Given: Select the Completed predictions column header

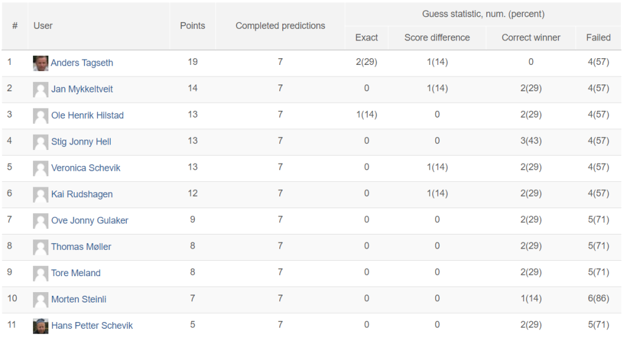Looking at the screenshot, I should tap(280, 26).
